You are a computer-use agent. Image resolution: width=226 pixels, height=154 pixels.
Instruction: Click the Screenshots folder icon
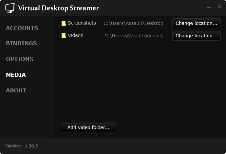pyautogui.click(x=64, y=23)
